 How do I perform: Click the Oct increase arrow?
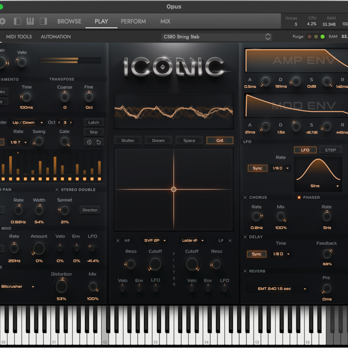click(x=71, y=123)
